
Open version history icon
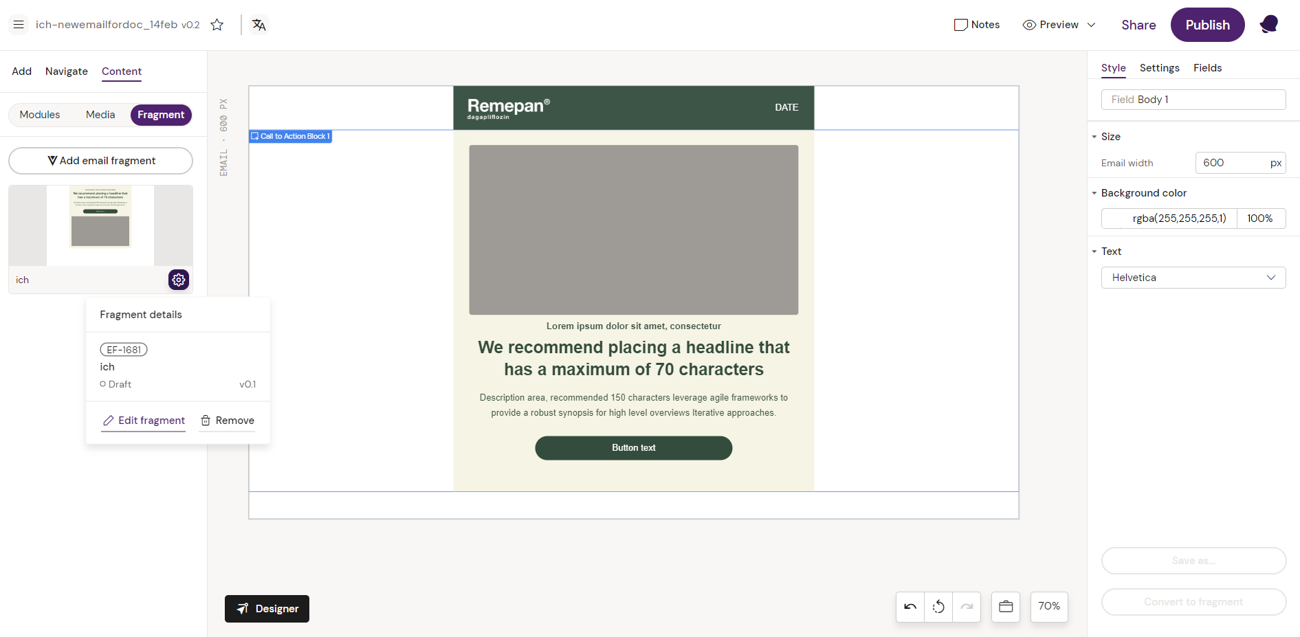coord(938,607)
